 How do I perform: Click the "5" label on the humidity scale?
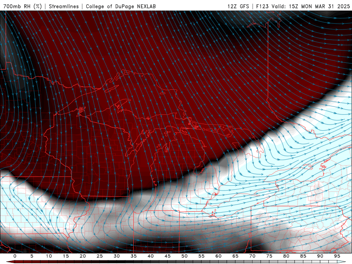coord(32,256)
